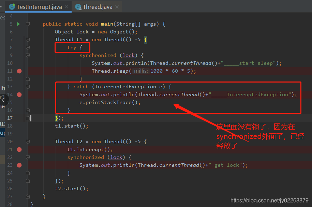This screenshot has height=207, width=312.
Task: Remove breakpoint on line 14
Action: pos(19,94)
